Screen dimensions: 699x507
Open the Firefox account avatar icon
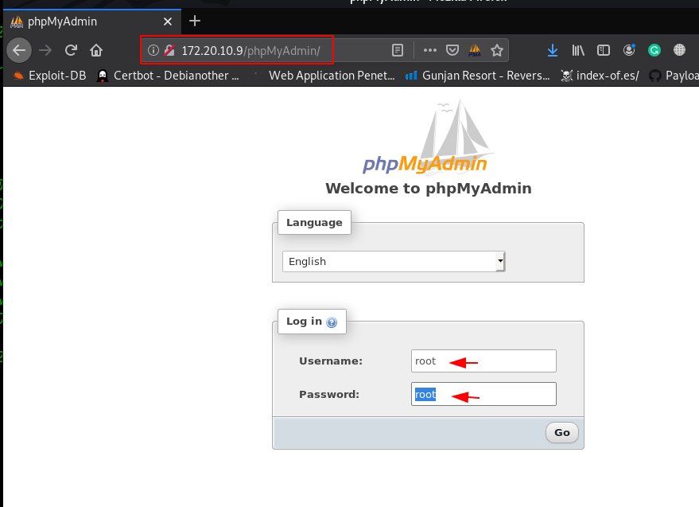(629, 50)
